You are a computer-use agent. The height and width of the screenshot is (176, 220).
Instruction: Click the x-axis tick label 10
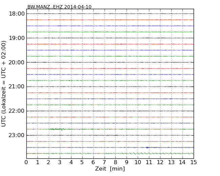138,162
